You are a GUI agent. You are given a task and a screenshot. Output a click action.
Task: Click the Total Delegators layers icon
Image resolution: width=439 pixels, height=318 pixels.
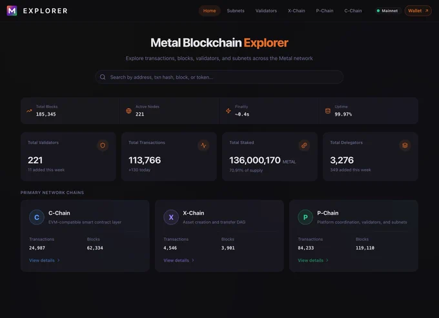click(x=405, y=145)
